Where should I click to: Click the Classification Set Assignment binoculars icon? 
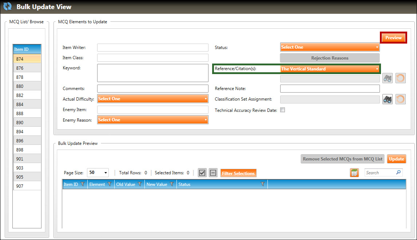tap(388, 99)
